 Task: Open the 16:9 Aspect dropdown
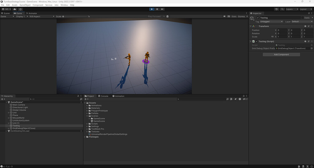click(x=42, y=17)
